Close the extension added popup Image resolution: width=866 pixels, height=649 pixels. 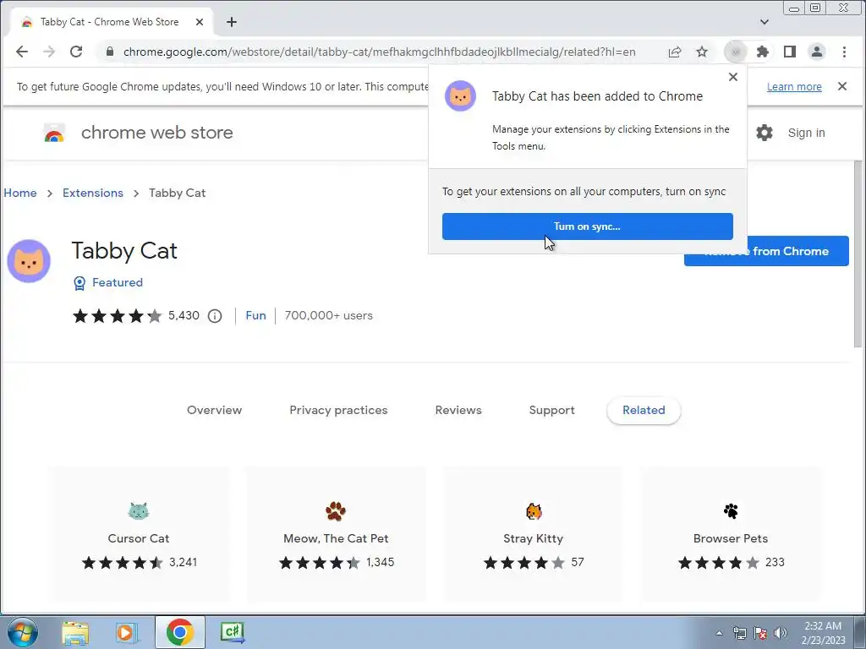point(733,77)
